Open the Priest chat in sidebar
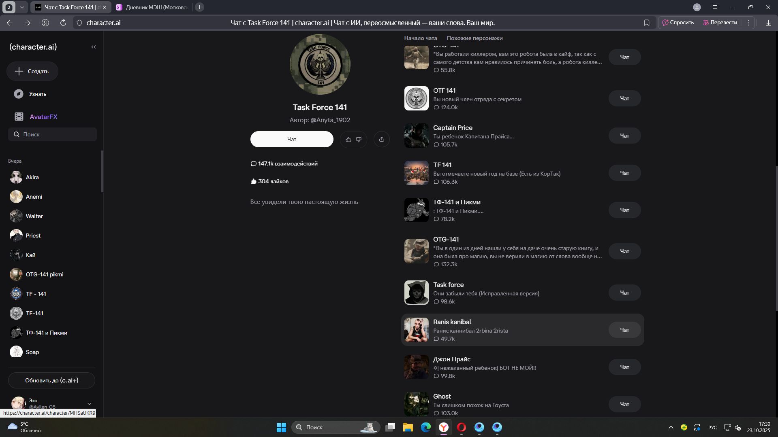Screen dimensions: 778x437 click(52, 235)
